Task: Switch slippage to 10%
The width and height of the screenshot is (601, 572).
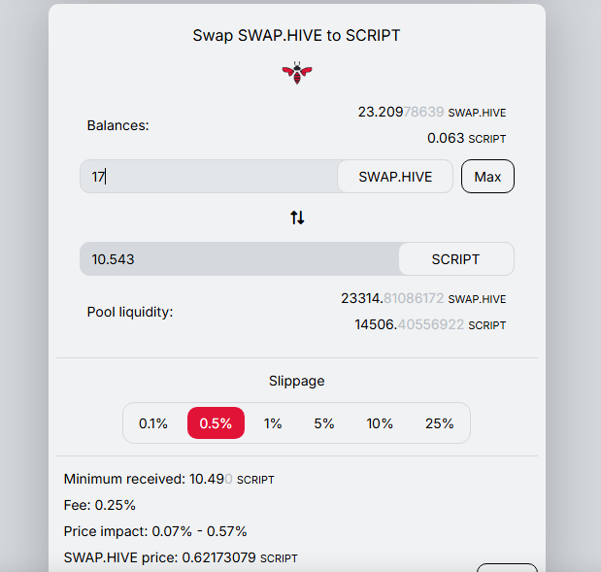Action: [x=380, y=423]
